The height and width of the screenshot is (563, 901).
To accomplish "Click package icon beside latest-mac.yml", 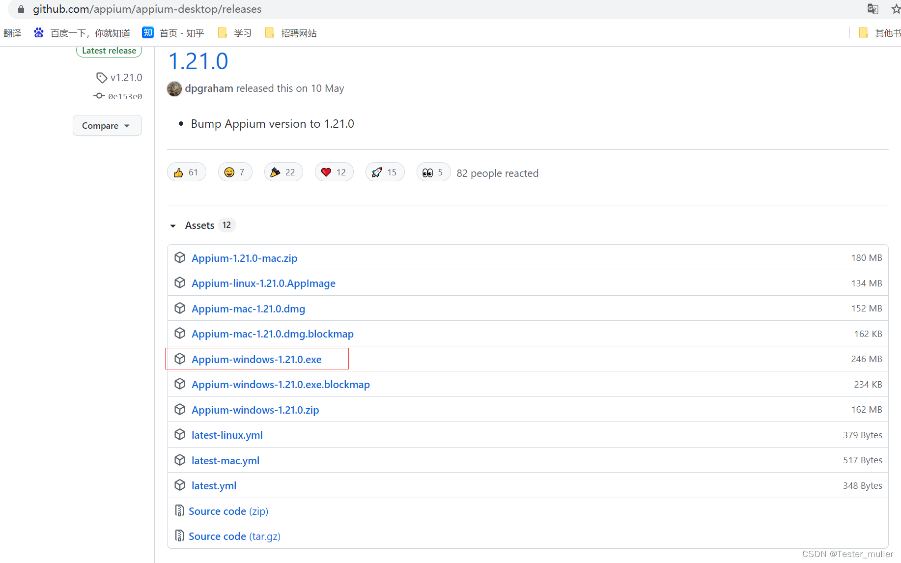I will click(180, 460).
